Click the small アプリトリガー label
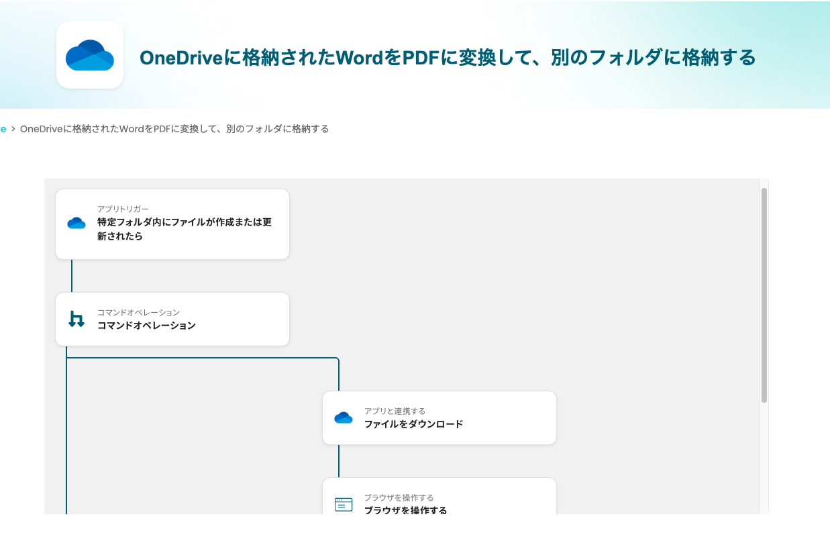 coord(123,209)
